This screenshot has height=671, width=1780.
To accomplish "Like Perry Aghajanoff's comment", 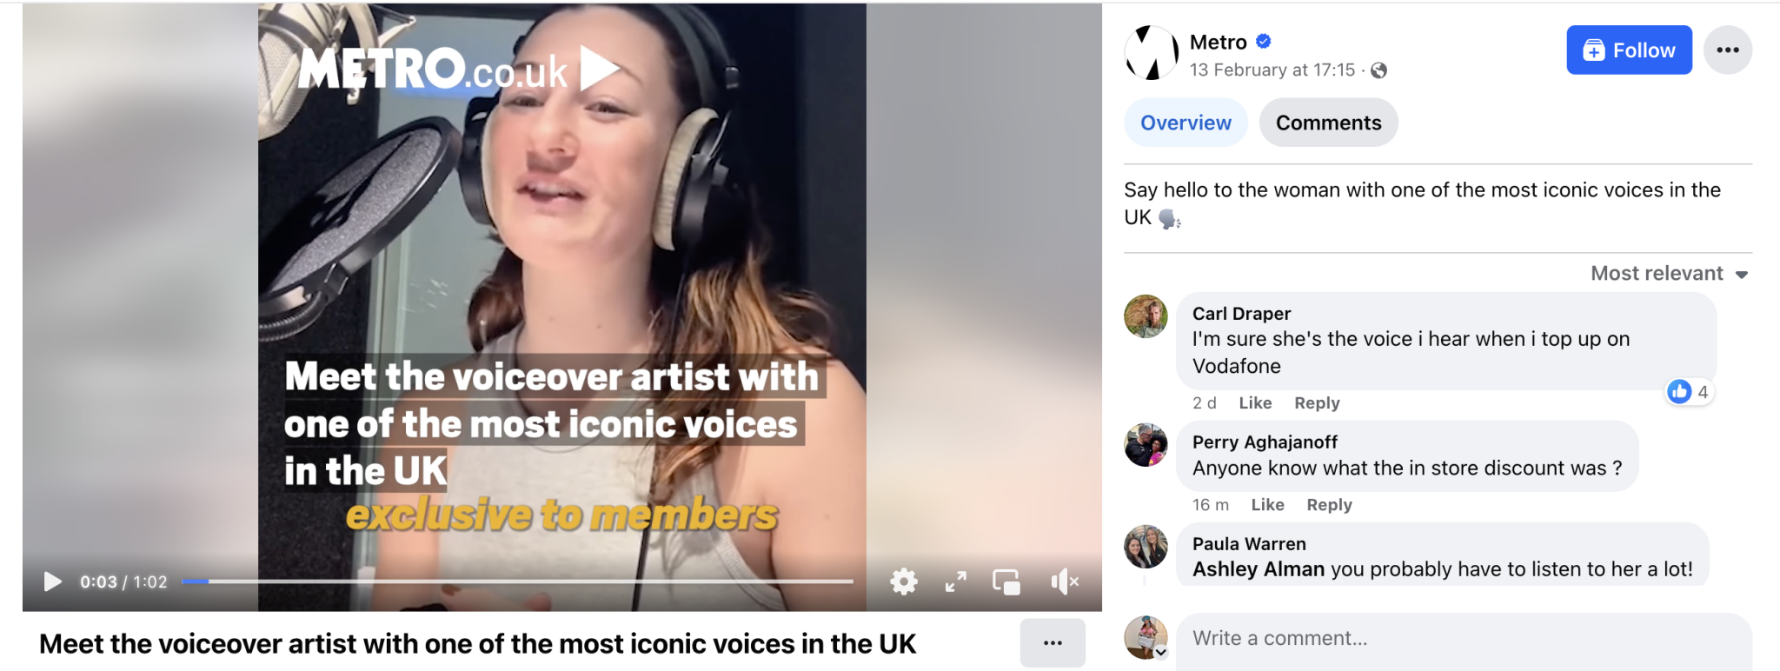I will [1267, 504].
